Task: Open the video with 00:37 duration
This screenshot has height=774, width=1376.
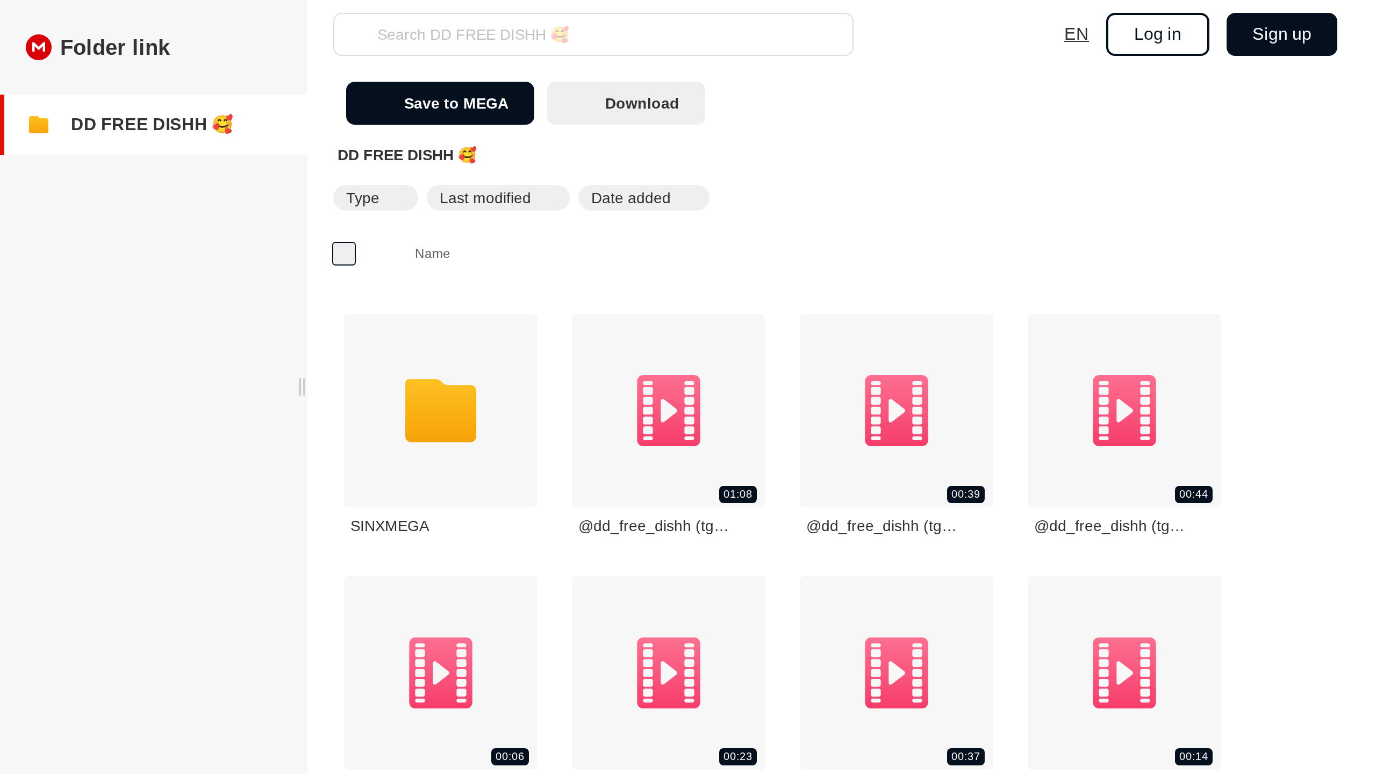Action: pos(896,672)
